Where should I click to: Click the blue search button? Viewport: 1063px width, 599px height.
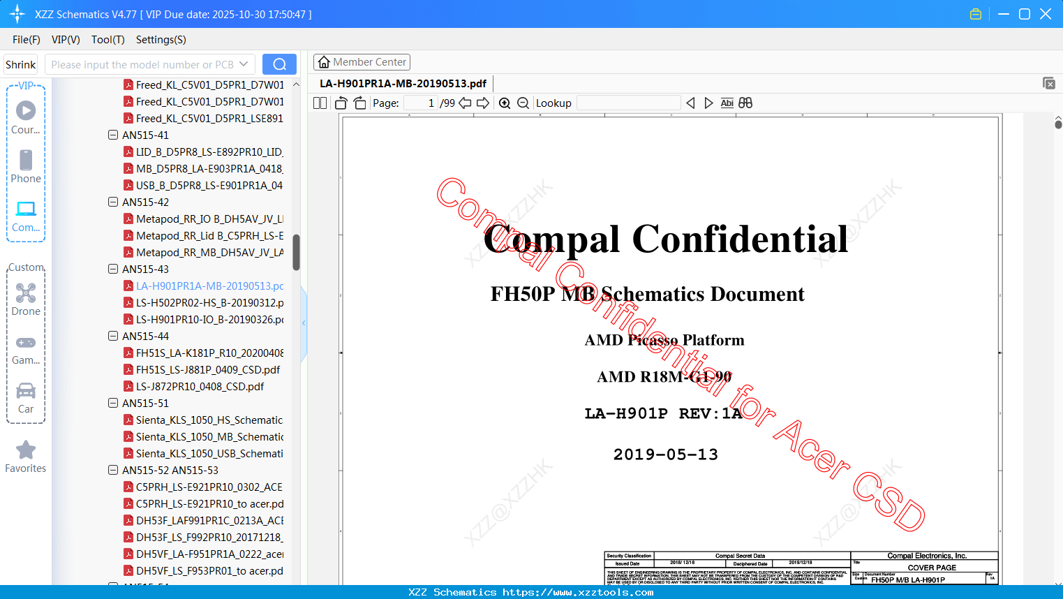[279, 64]
